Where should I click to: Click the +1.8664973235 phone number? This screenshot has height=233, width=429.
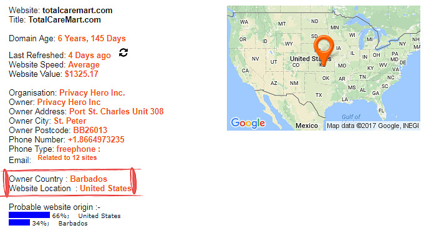click(96, 139)
